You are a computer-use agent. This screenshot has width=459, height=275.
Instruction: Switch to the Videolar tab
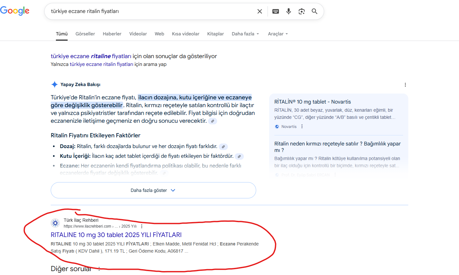click(138, 34)
